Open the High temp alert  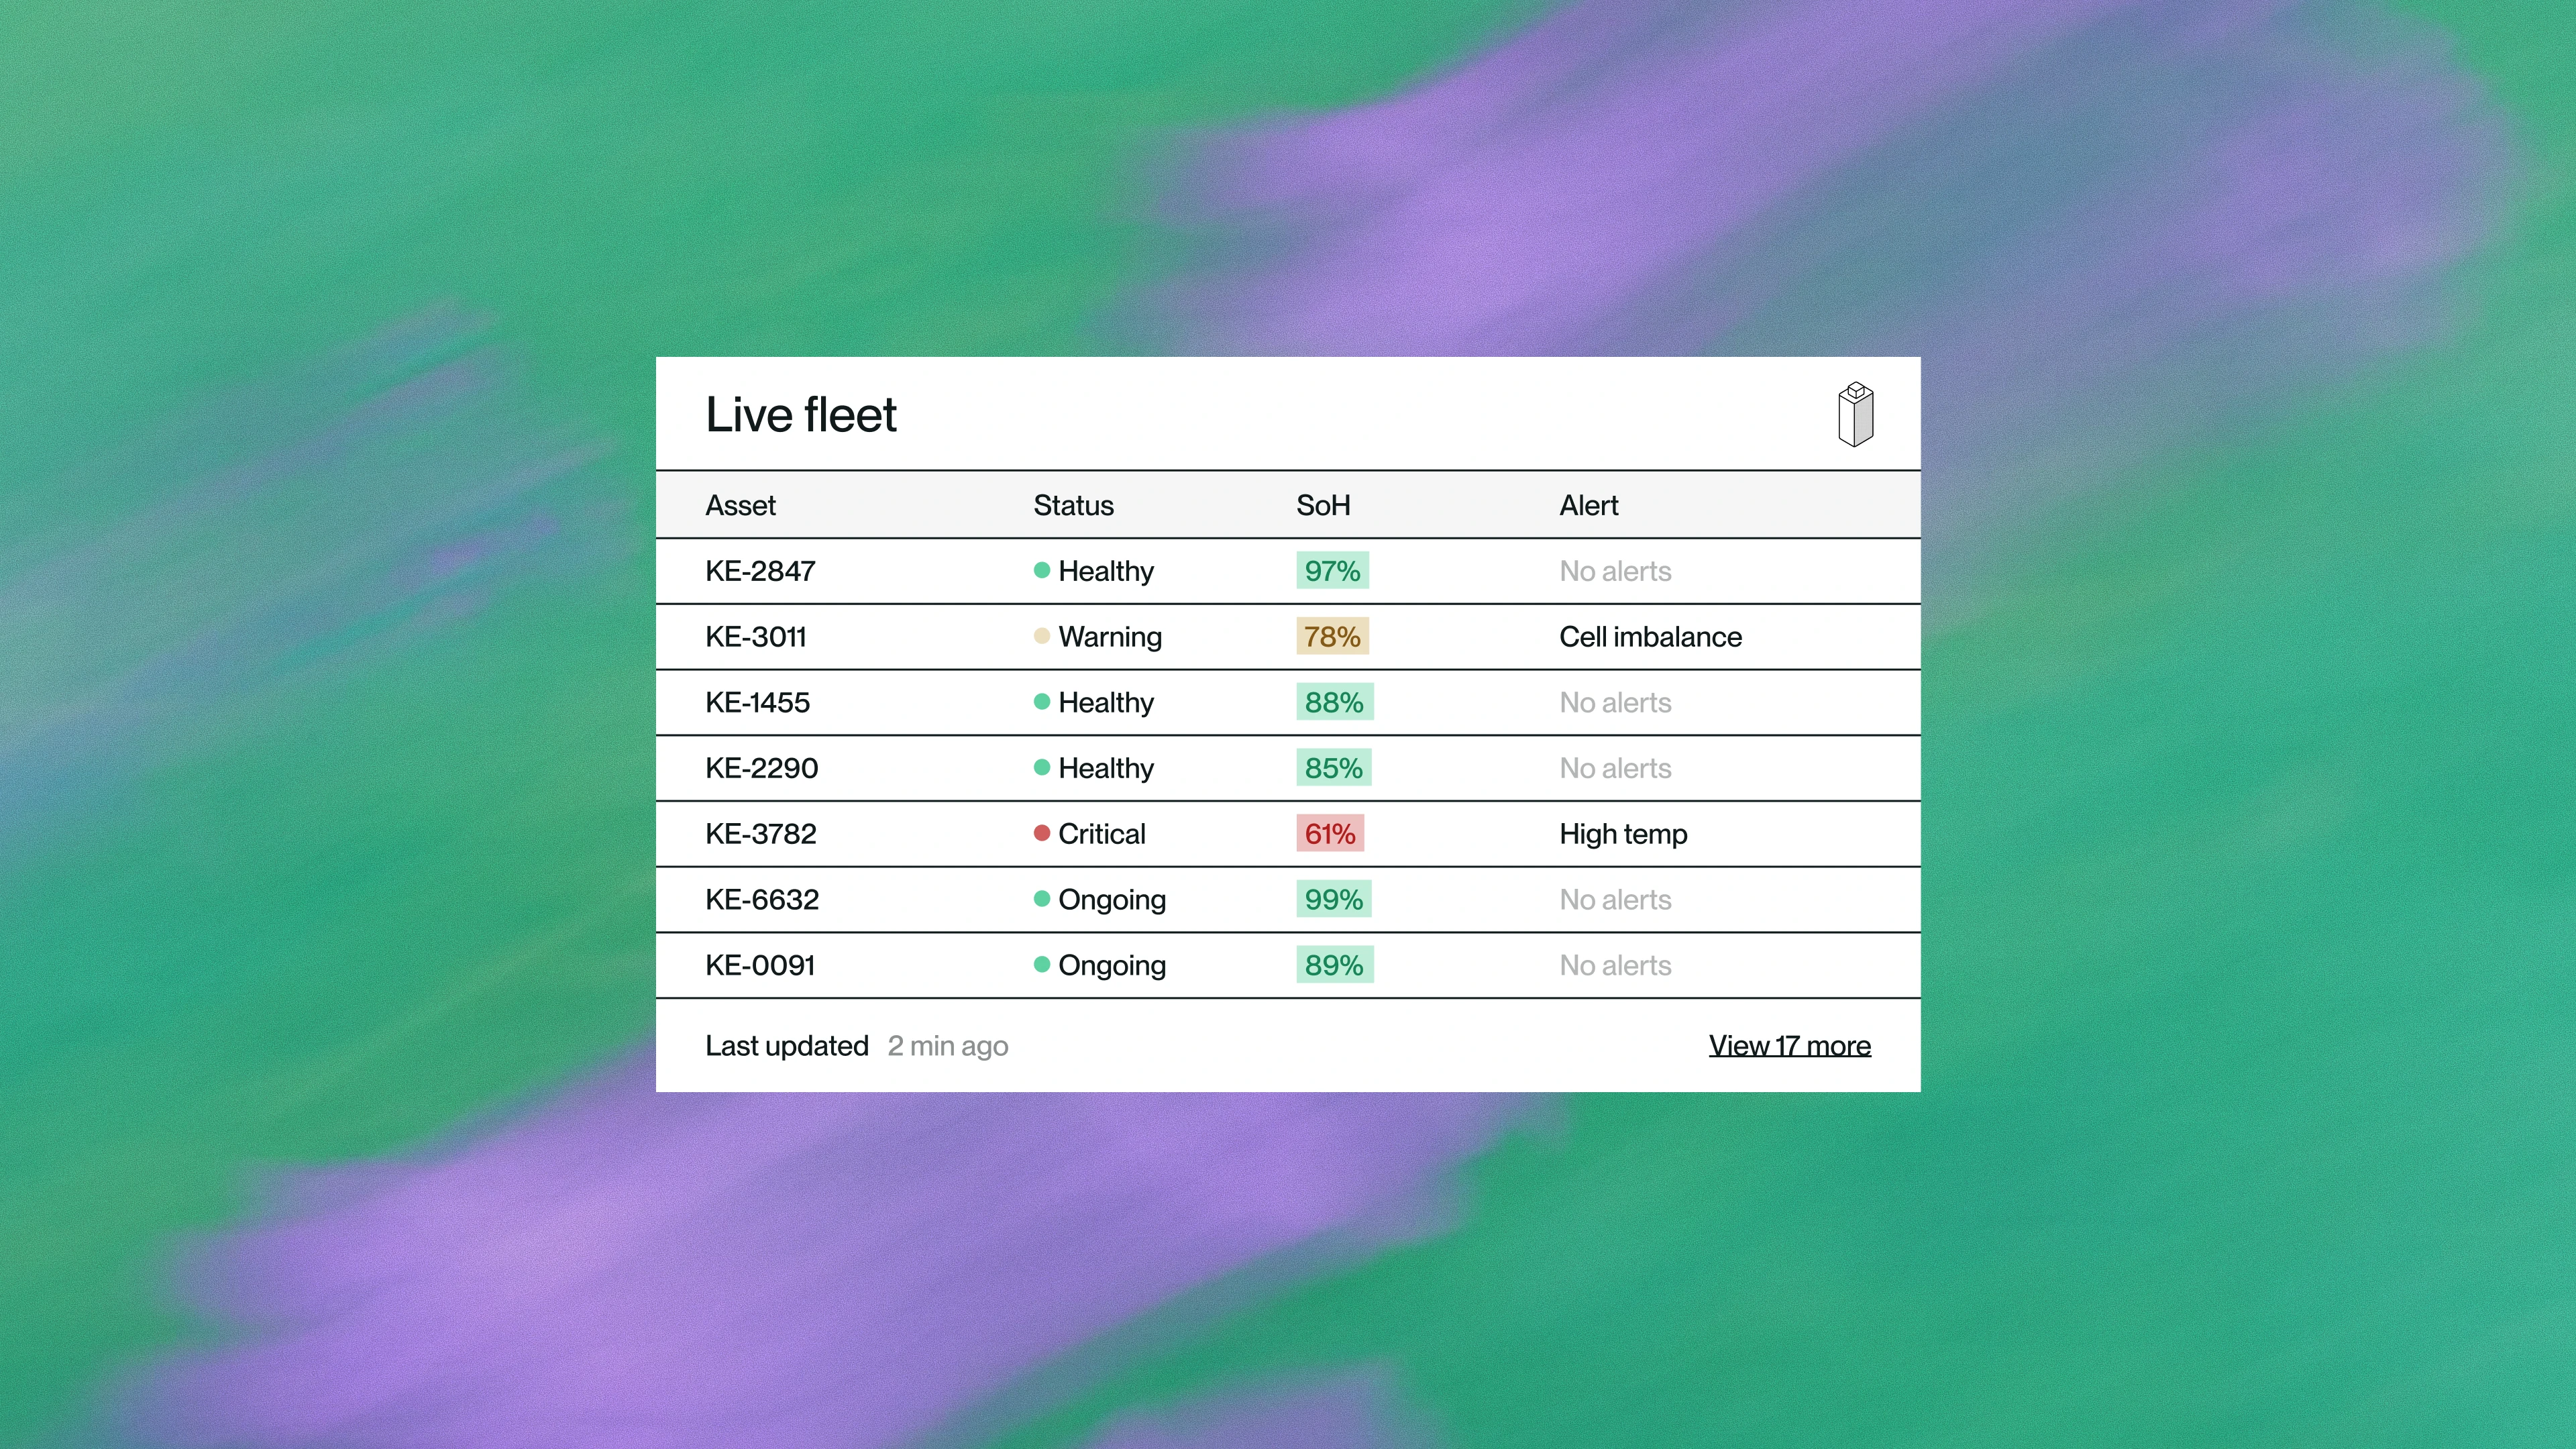click(x=1622, y=833)
